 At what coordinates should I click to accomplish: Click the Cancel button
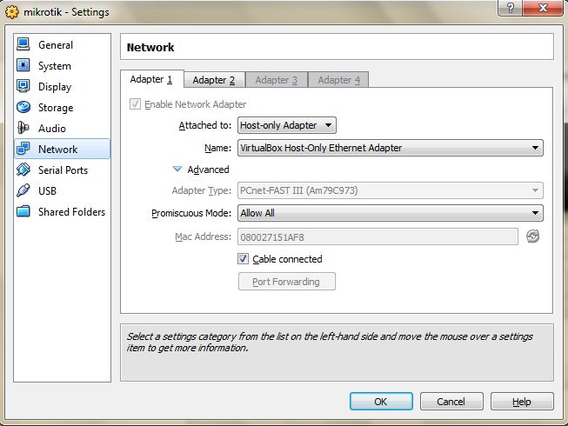pyautogui.click(x=451, y=402)
